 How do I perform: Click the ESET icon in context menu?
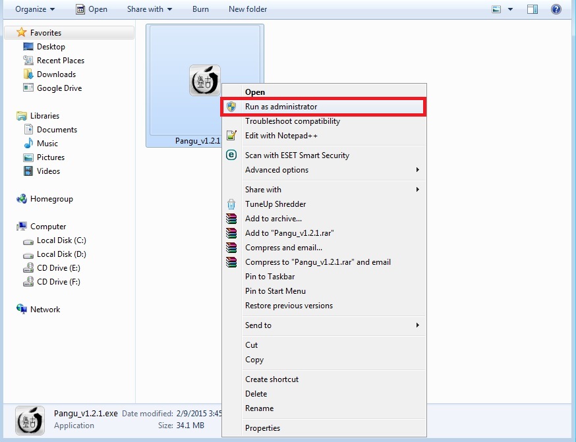(231, 155)
